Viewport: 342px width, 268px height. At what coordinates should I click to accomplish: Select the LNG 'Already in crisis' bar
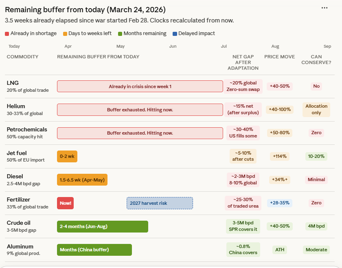point(140,86)
